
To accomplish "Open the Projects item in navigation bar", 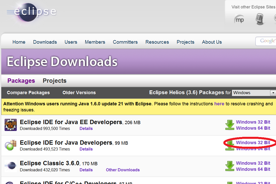I will pos(185,42).
